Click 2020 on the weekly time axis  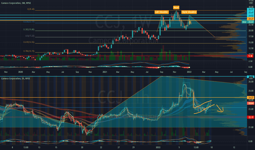click(x=21, y=72)
